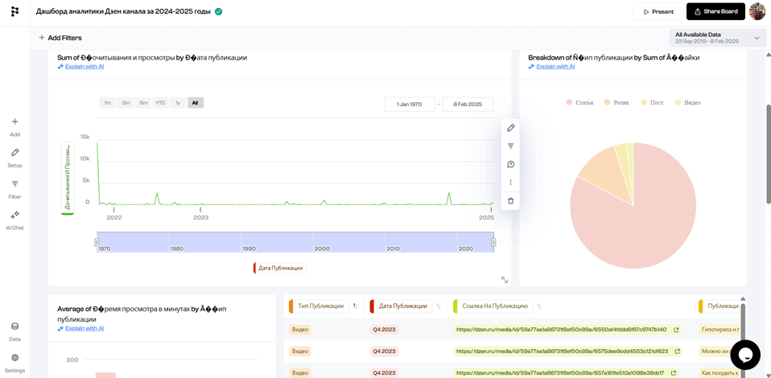This screenshot has width=771, height=378.
Task: Expand the All Available Data date dropdown
Action: click(x=756, y=38)
